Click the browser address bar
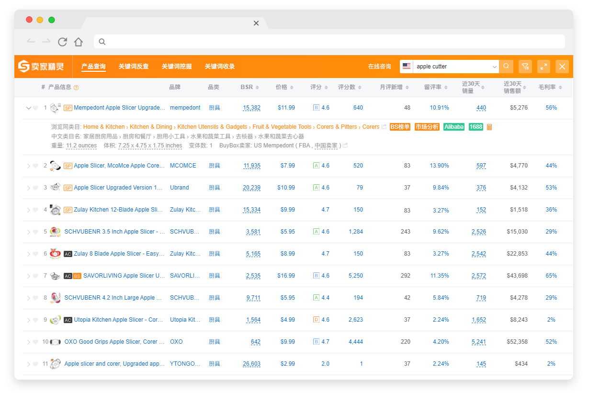The image size is (589, 393). 329,42
